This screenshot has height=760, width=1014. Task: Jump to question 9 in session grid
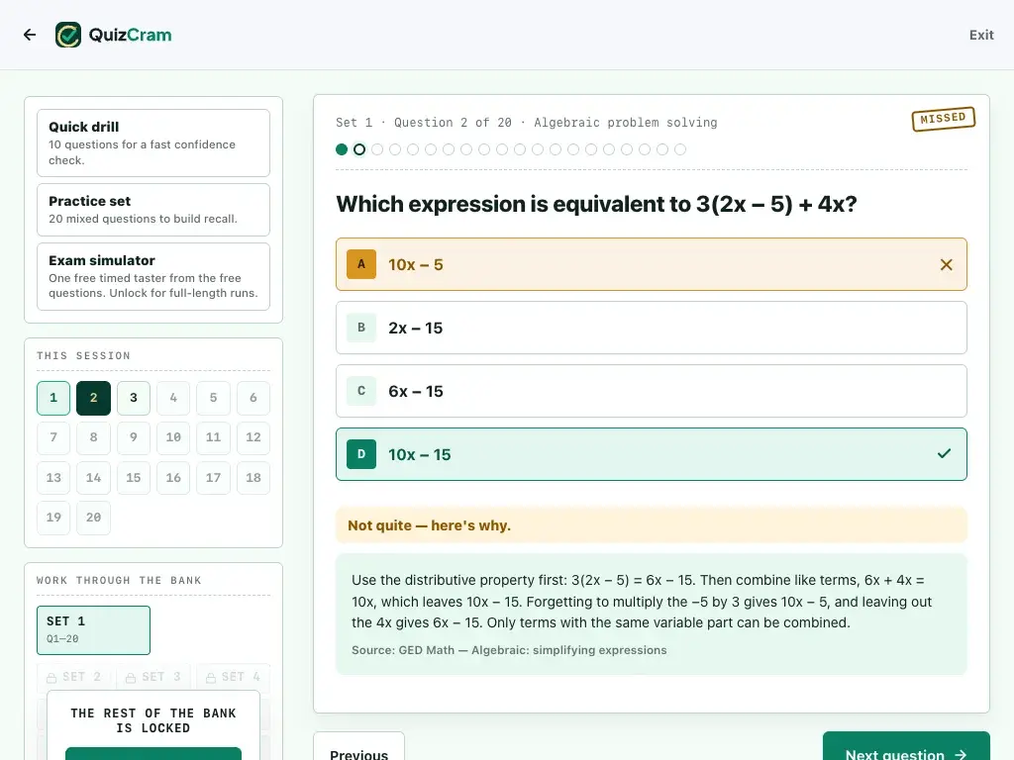[x=134, y=437]
